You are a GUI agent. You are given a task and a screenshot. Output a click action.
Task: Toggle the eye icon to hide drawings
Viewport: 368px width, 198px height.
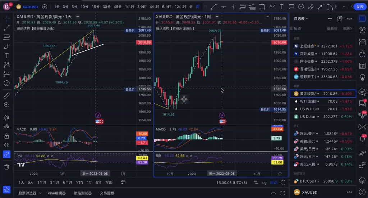coord(6,145)
